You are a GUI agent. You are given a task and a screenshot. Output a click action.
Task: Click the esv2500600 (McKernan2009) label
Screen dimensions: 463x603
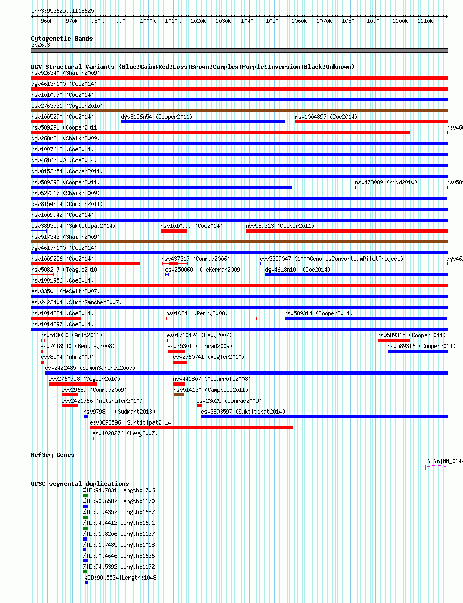pos(204,270)
